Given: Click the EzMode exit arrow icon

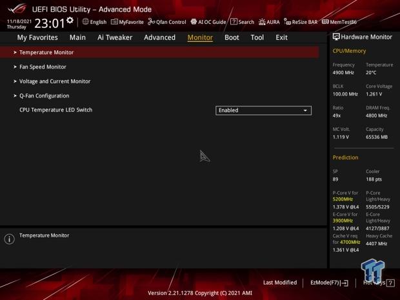Looking at the screenshot, I should (x=345, y=283).
